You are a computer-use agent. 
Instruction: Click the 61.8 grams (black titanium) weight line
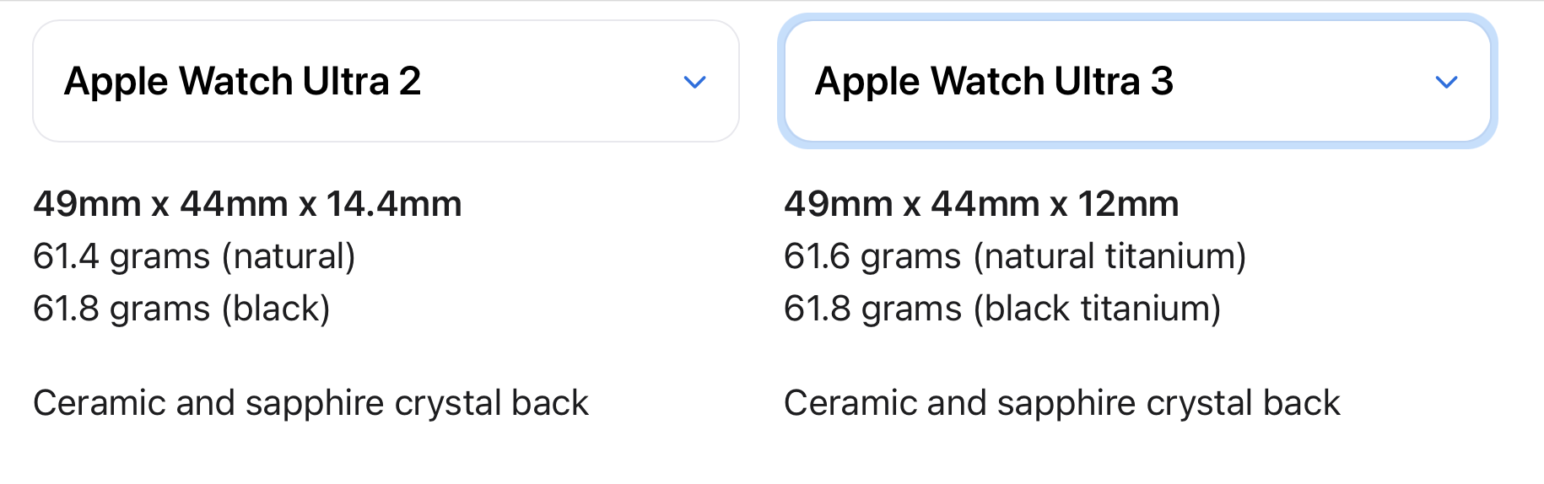point(1001,309)
